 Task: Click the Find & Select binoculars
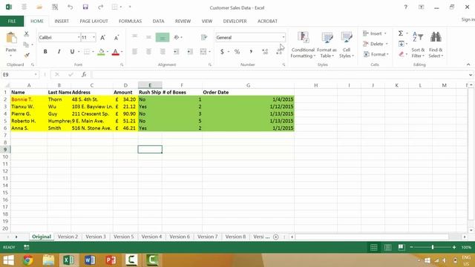[x=436, y=44]
